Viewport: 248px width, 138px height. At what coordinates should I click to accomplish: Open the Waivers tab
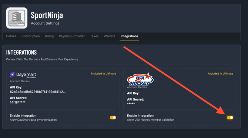(x=110, y=36)
